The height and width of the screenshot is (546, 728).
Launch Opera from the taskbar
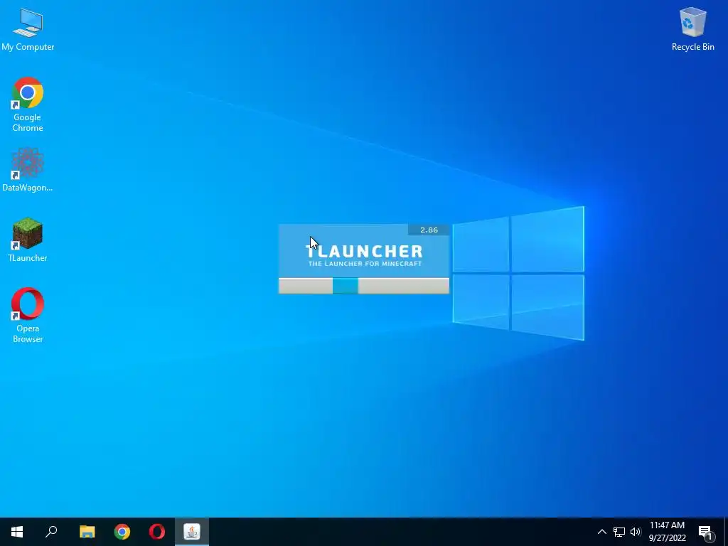pyautogui.click(x=157, y=532)
